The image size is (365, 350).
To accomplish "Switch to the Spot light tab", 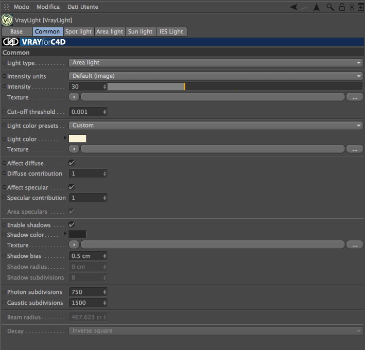I will (x=79, y=31).
